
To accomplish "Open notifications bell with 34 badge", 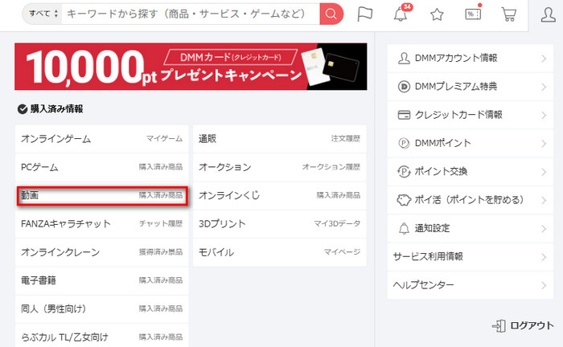I will [401, 14].
